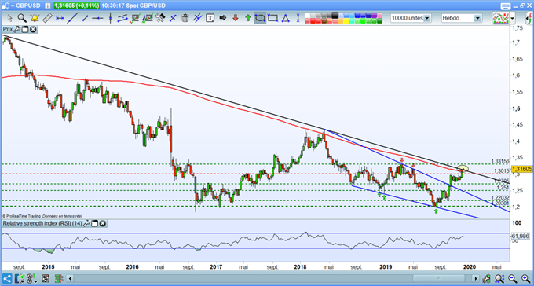Open the GBPUSD instrument selector arrow

click(x=13, y=5)
